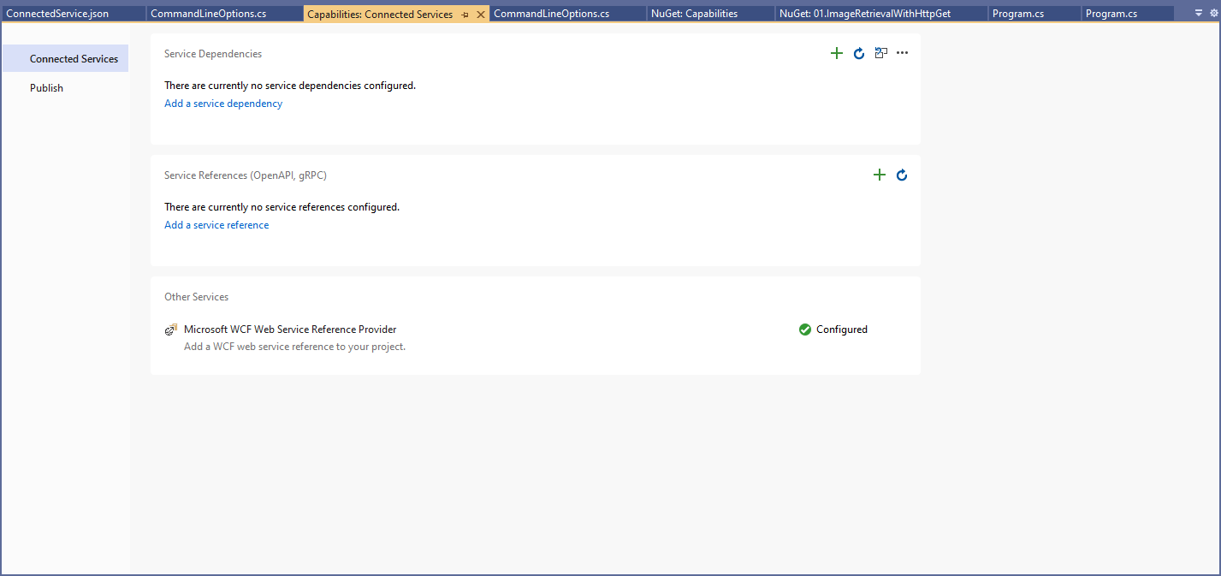The height and width of the screenshot is (576, 1221).
Task: Select Publish in the left sidebar
Action: pos(46,88)
